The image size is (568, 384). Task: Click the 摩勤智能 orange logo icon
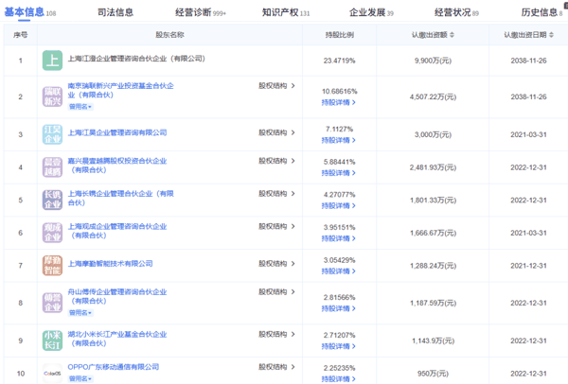54,264
